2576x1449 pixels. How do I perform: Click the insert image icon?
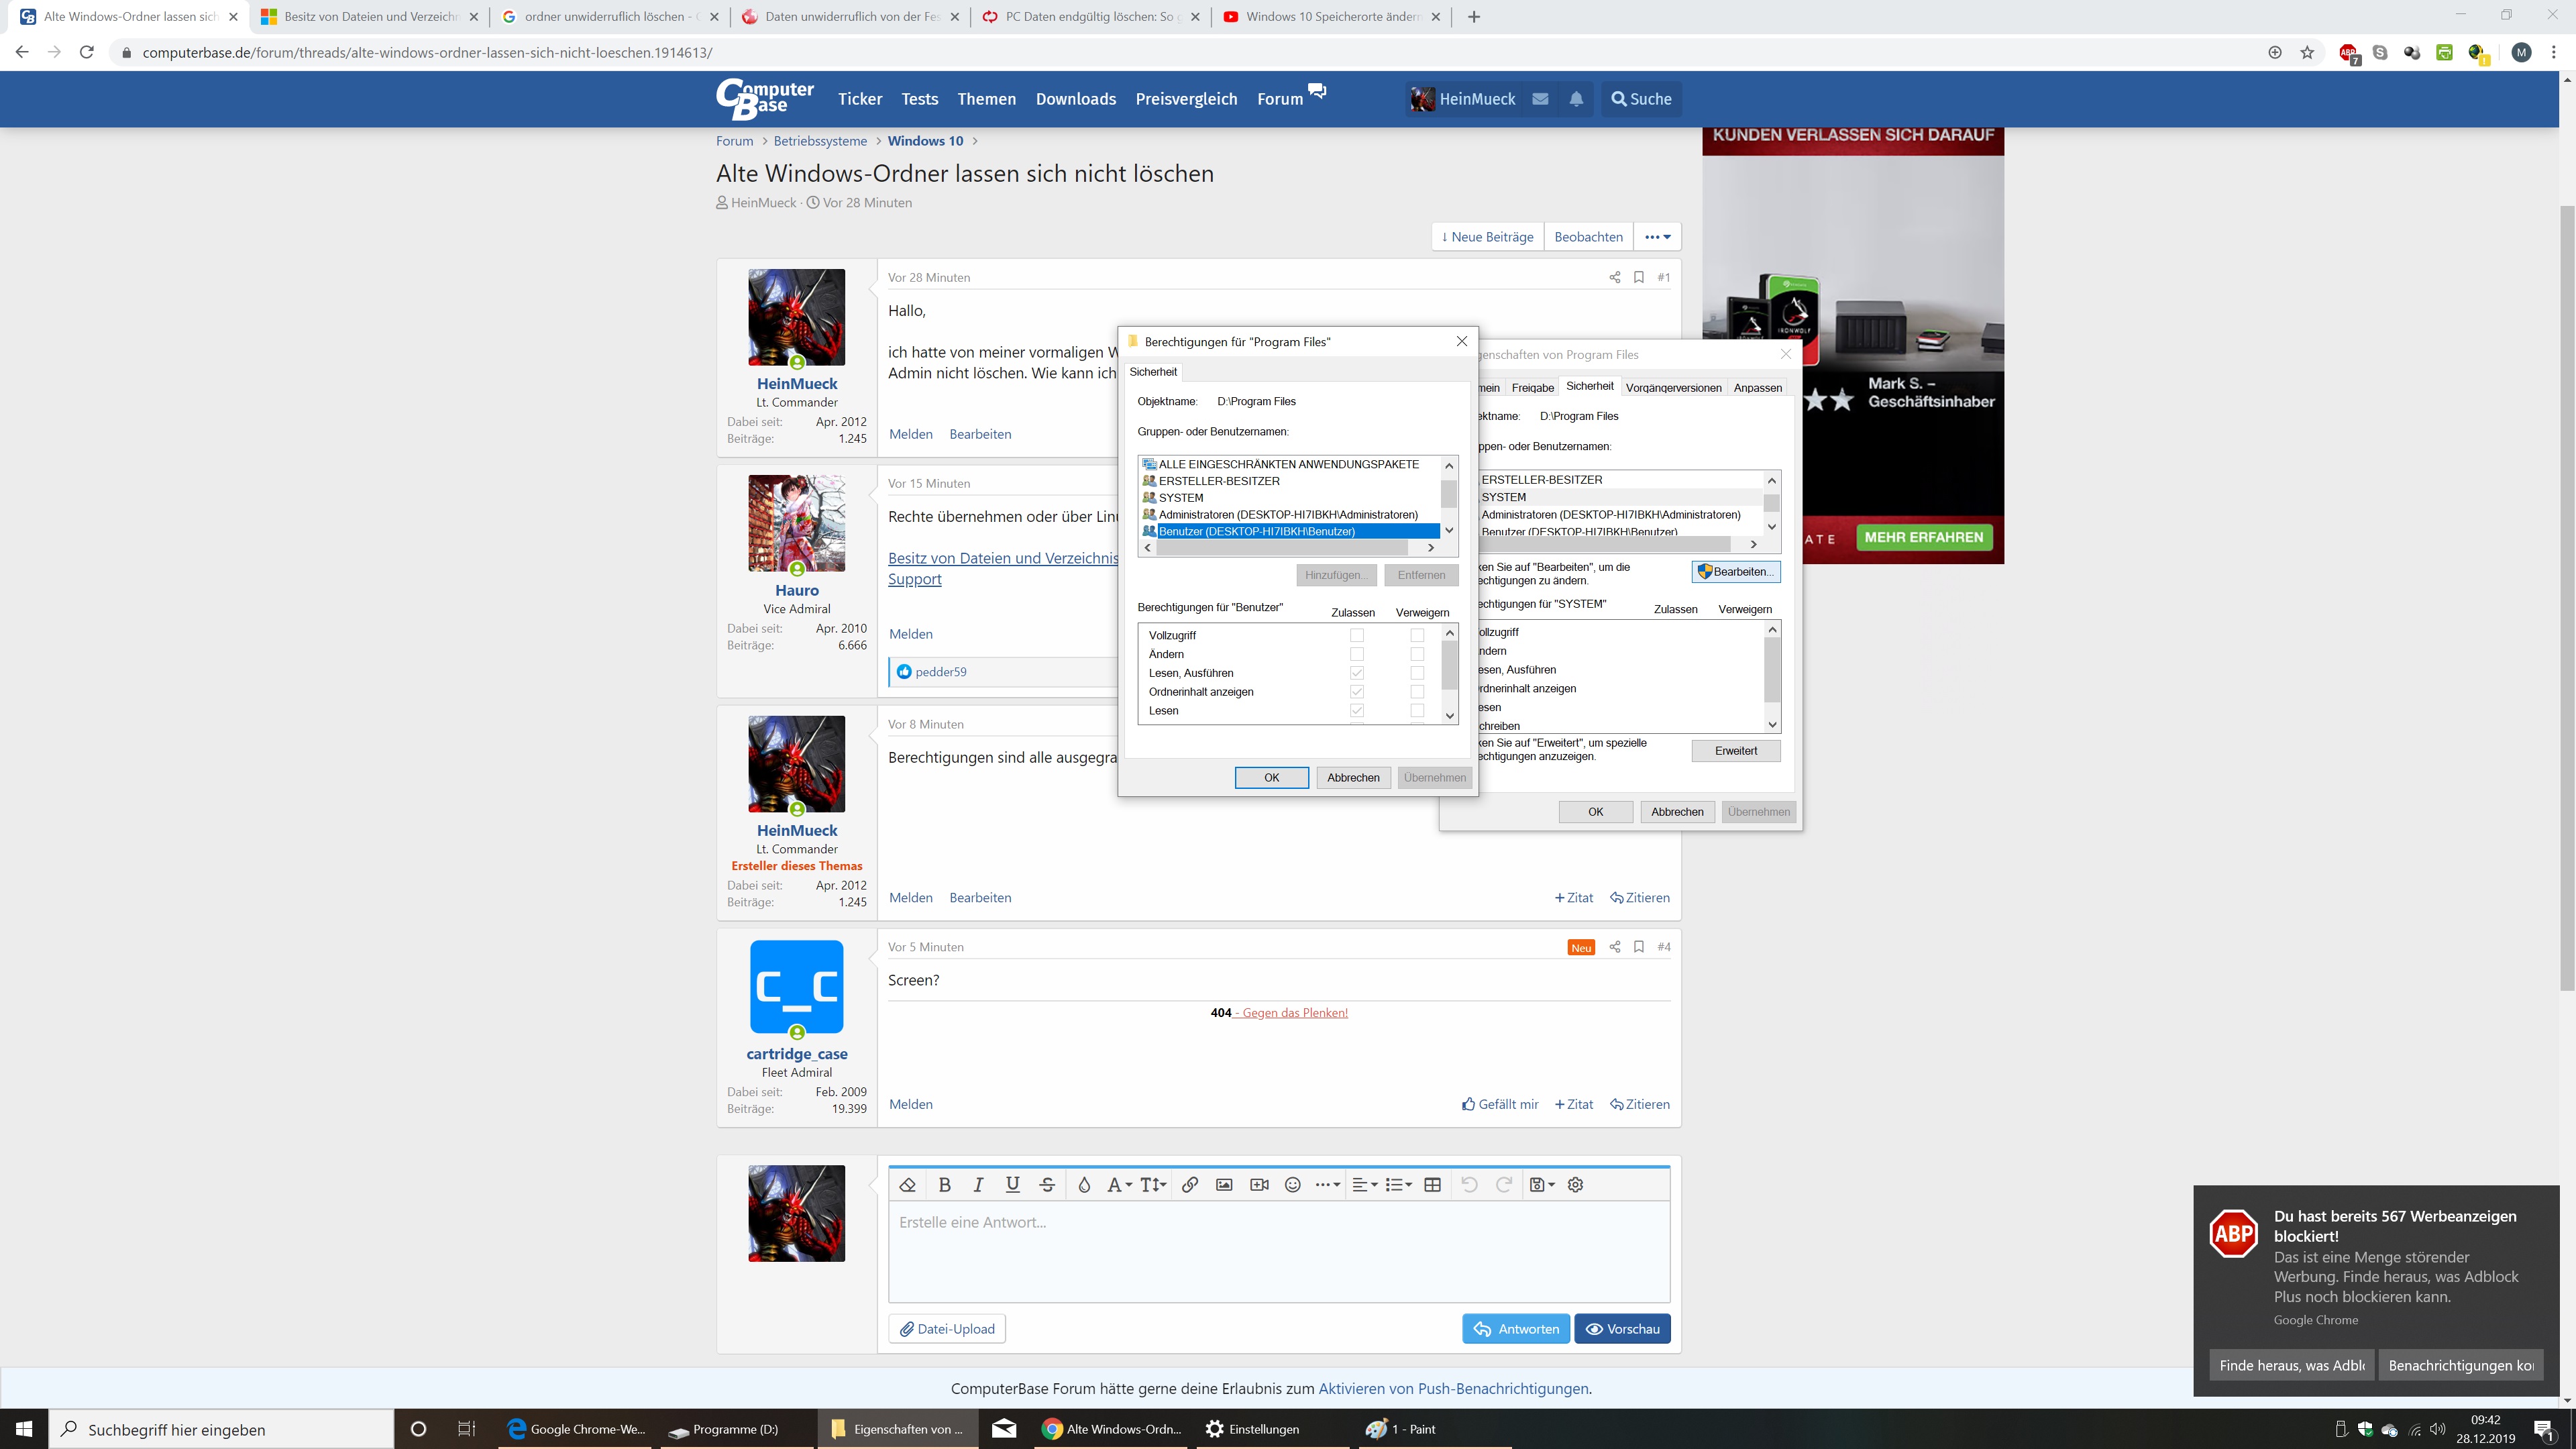(1224, 1184)
